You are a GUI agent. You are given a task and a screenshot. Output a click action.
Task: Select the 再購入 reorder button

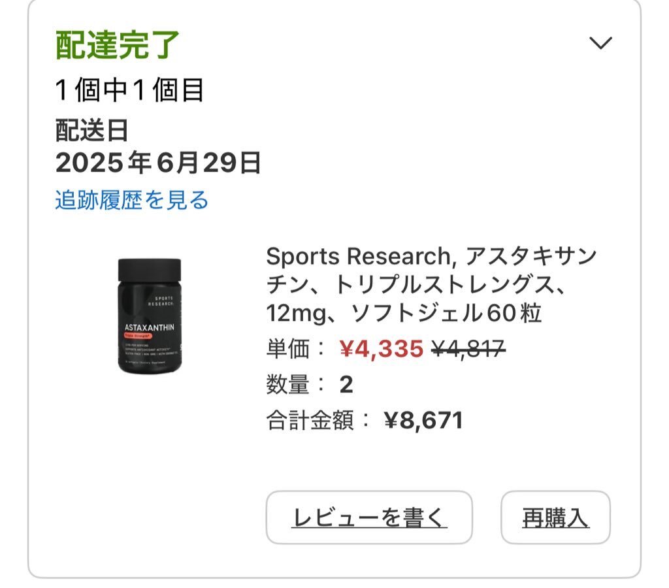click(x=555, y=517)
